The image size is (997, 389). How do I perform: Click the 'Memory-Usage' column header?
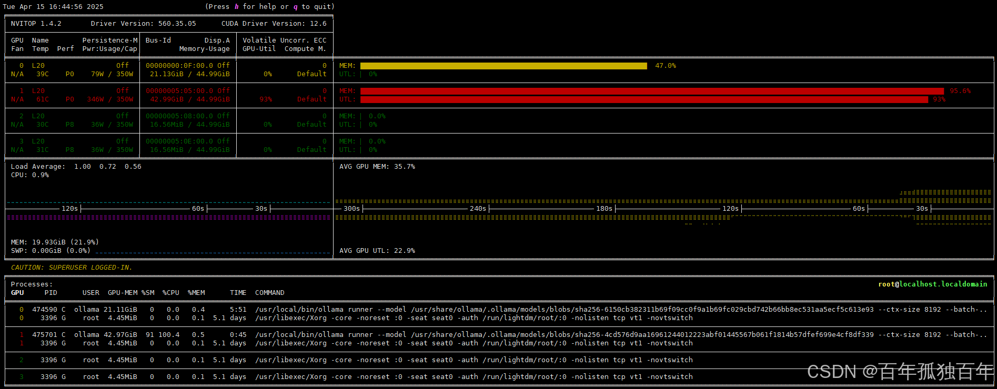click(x=205, y=49)
